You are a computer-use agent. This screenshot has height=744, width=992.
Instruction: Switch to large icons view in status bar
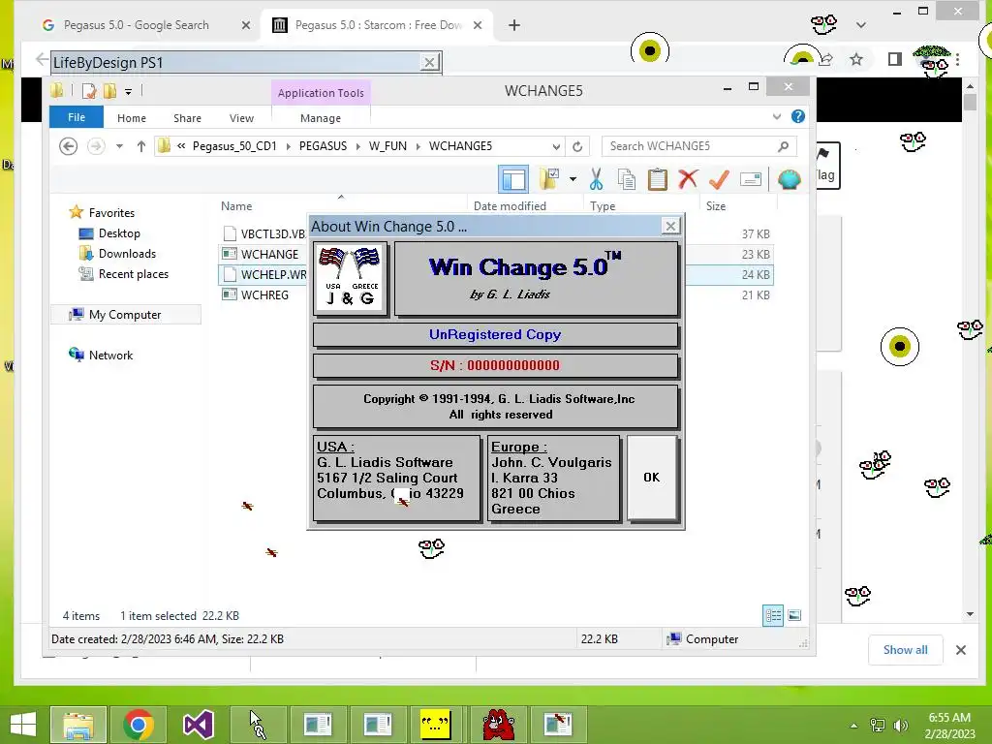(x=794, y=615)
